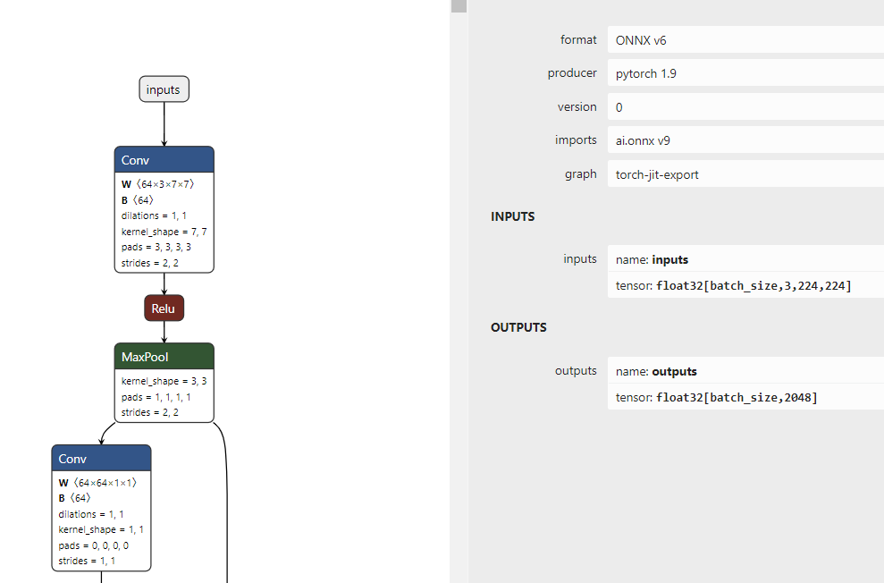The image size is (884, 583).
Task: Click the MaxPool kernel_shape = 3, 3 attribute
Action: [164, 381]
